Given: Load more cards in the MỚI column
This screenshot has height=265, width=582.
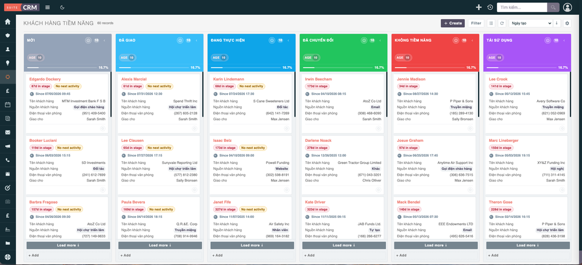Looking at the screenshot, I should [68, 245].
